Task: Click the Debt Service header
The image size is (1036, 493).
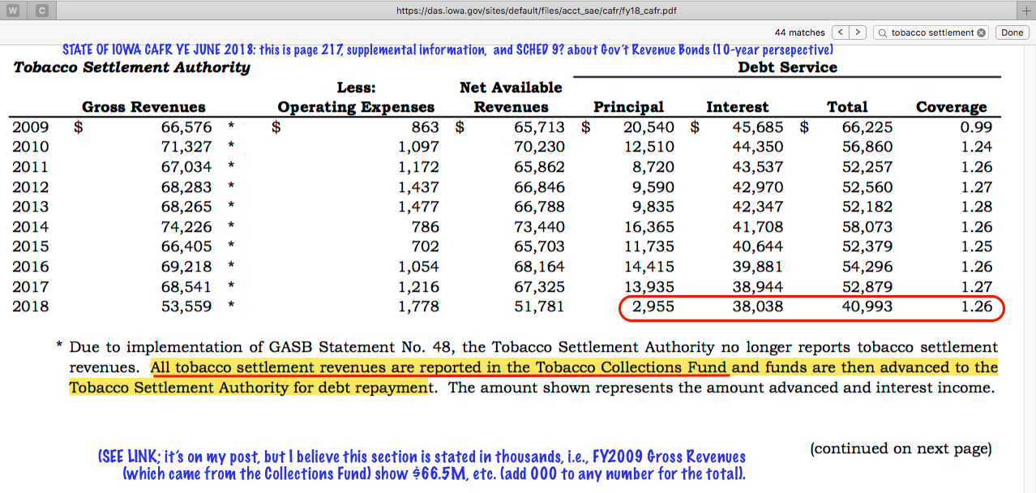Action: coord(787,67)
